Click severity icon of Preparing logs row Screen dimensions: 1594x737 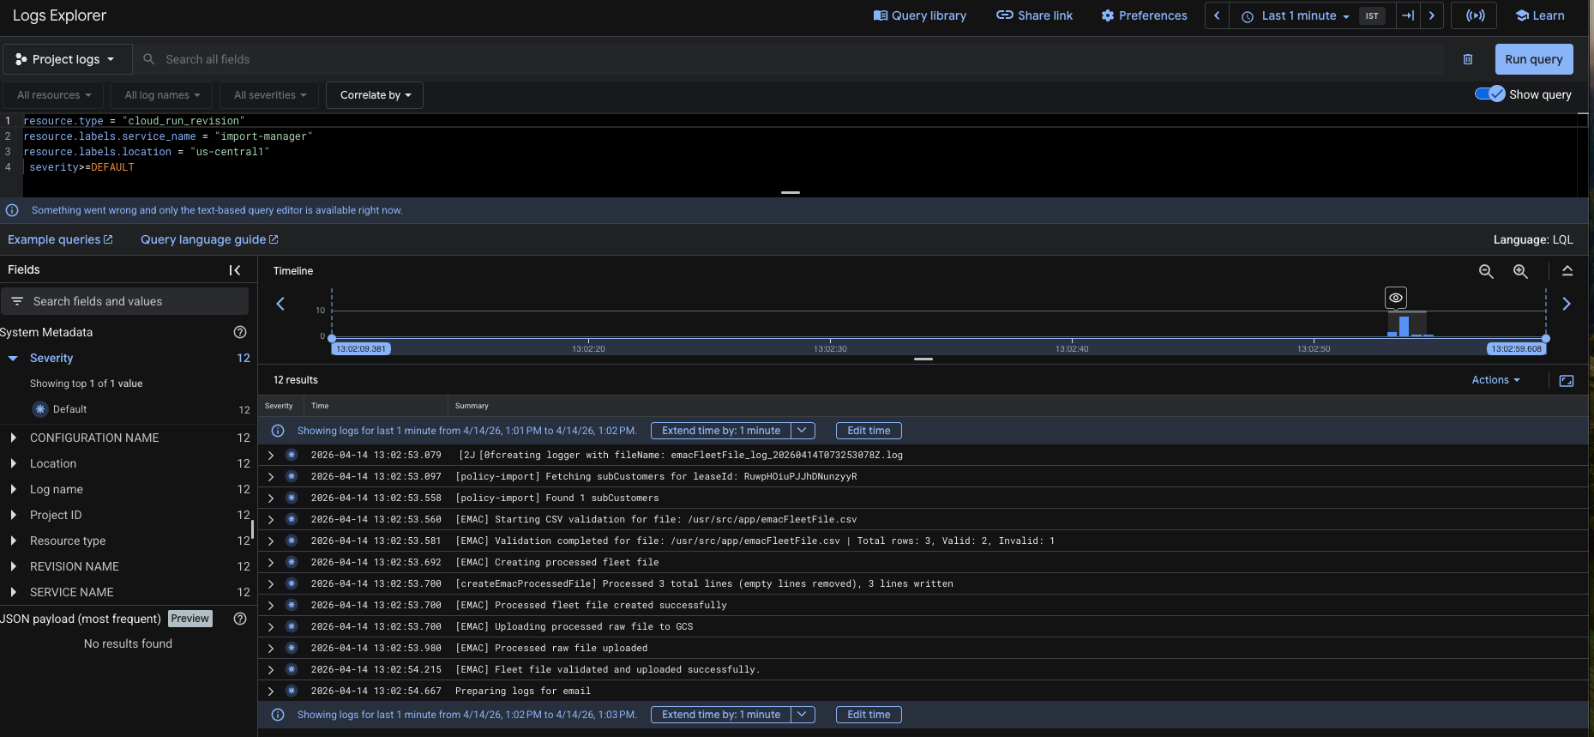pos(292,691)
